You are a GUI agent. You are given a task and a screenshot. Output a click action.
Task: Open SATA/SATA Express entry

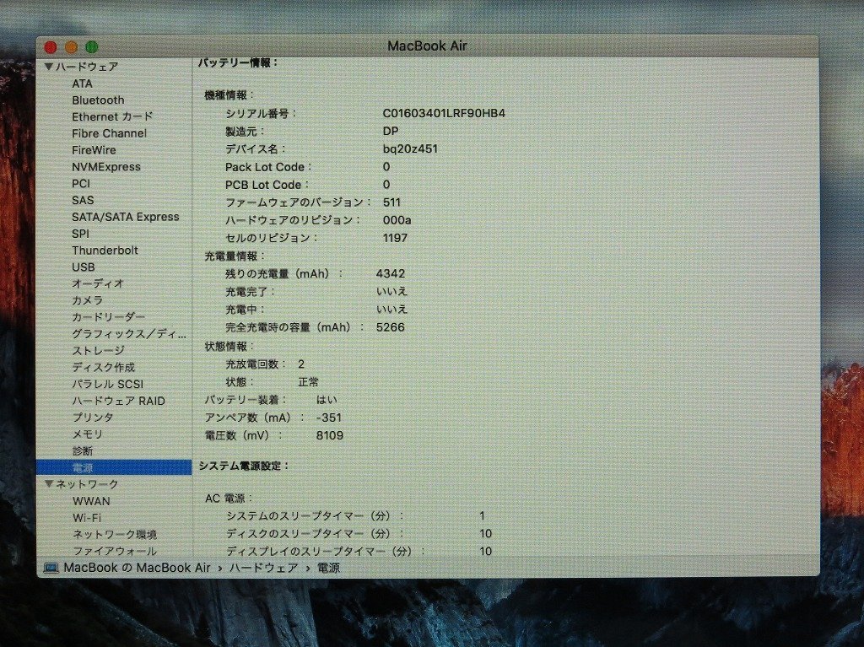pyautogui.click(x=125, y=217)
